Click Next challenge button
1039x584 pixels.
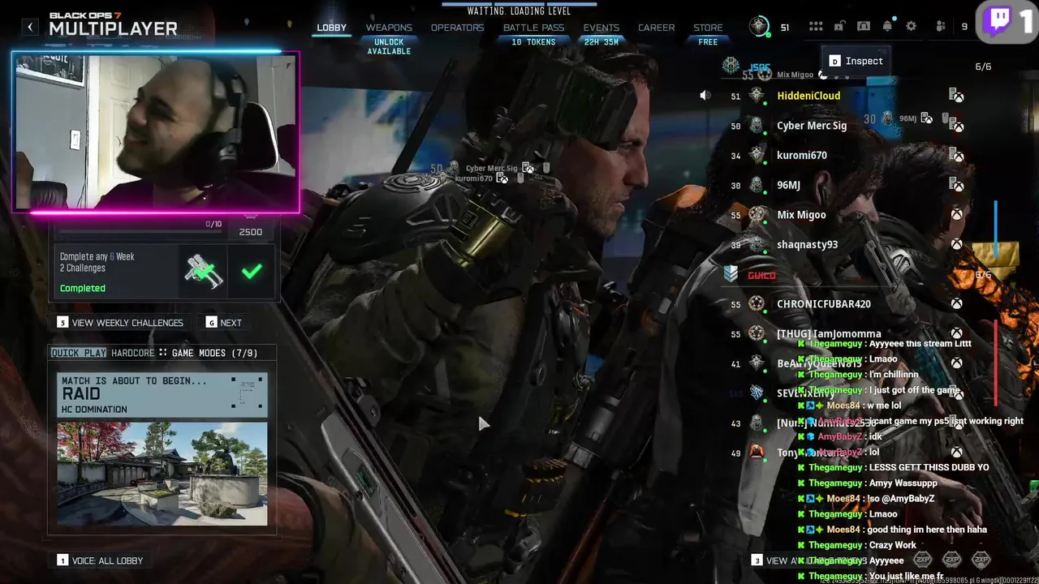point(224,323)
